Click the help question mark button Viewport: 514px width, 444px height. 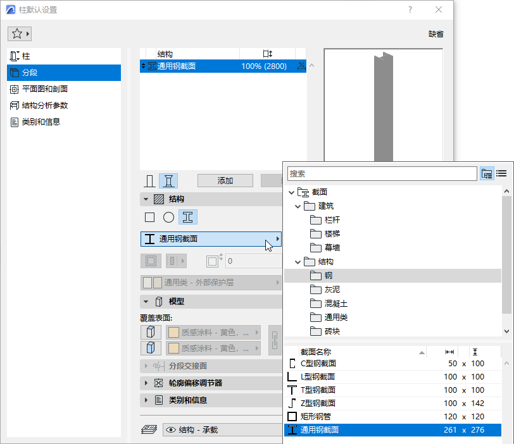(410, 10)
